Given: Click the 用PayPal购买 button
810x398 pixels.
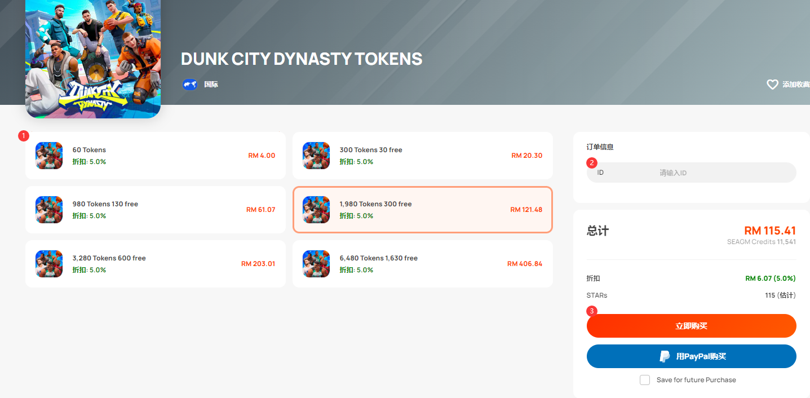Looking at the screenshot, I should pyautogui.click(x=692, y=356).
